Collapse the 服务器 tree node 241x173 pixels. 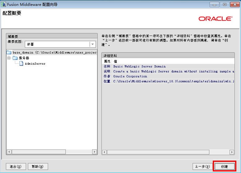9,58
